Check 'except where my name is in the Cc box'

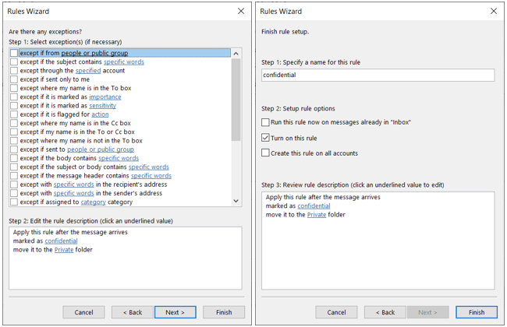click(14, 123)
